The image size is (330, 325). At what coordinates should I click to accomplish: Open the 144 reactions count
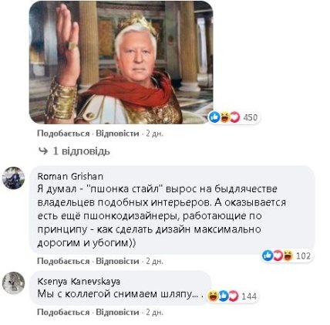pos(249,296)
